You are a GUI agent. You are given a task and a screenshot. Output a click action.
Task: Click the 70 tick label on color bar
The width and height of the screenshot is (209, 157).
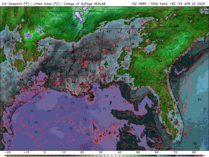(175, 152)
